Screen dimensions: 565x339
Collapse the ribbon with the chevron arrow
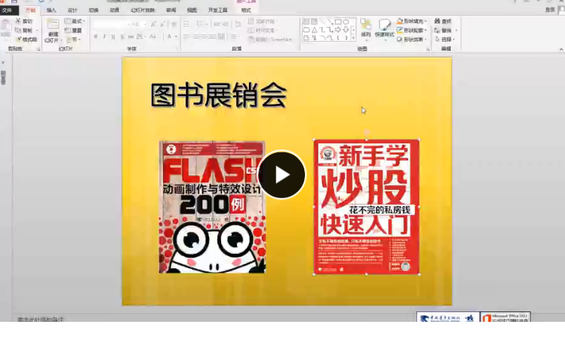[561, 49]
